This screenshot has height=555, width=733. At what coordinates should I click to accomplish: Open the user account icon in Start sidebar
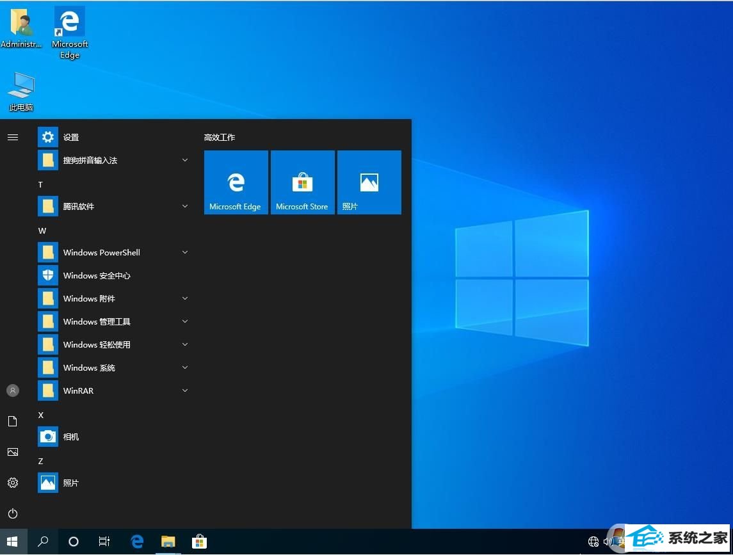[x=13, y=390]
